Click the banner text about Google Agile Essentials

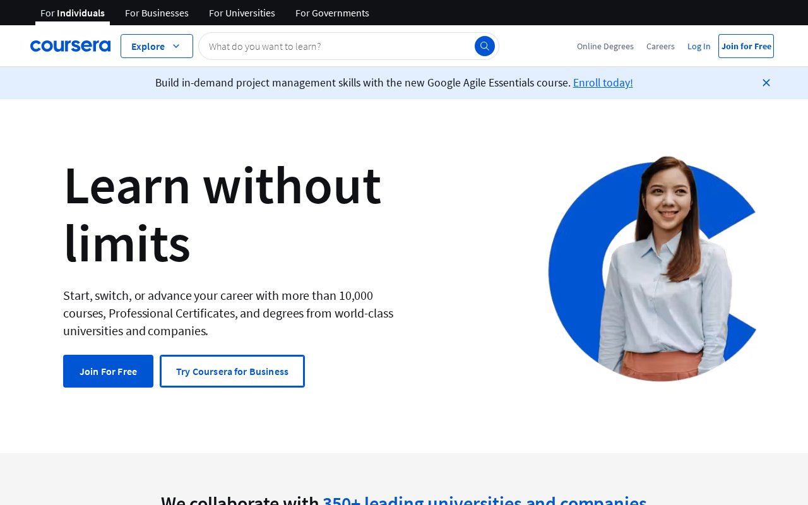[363, 83]
